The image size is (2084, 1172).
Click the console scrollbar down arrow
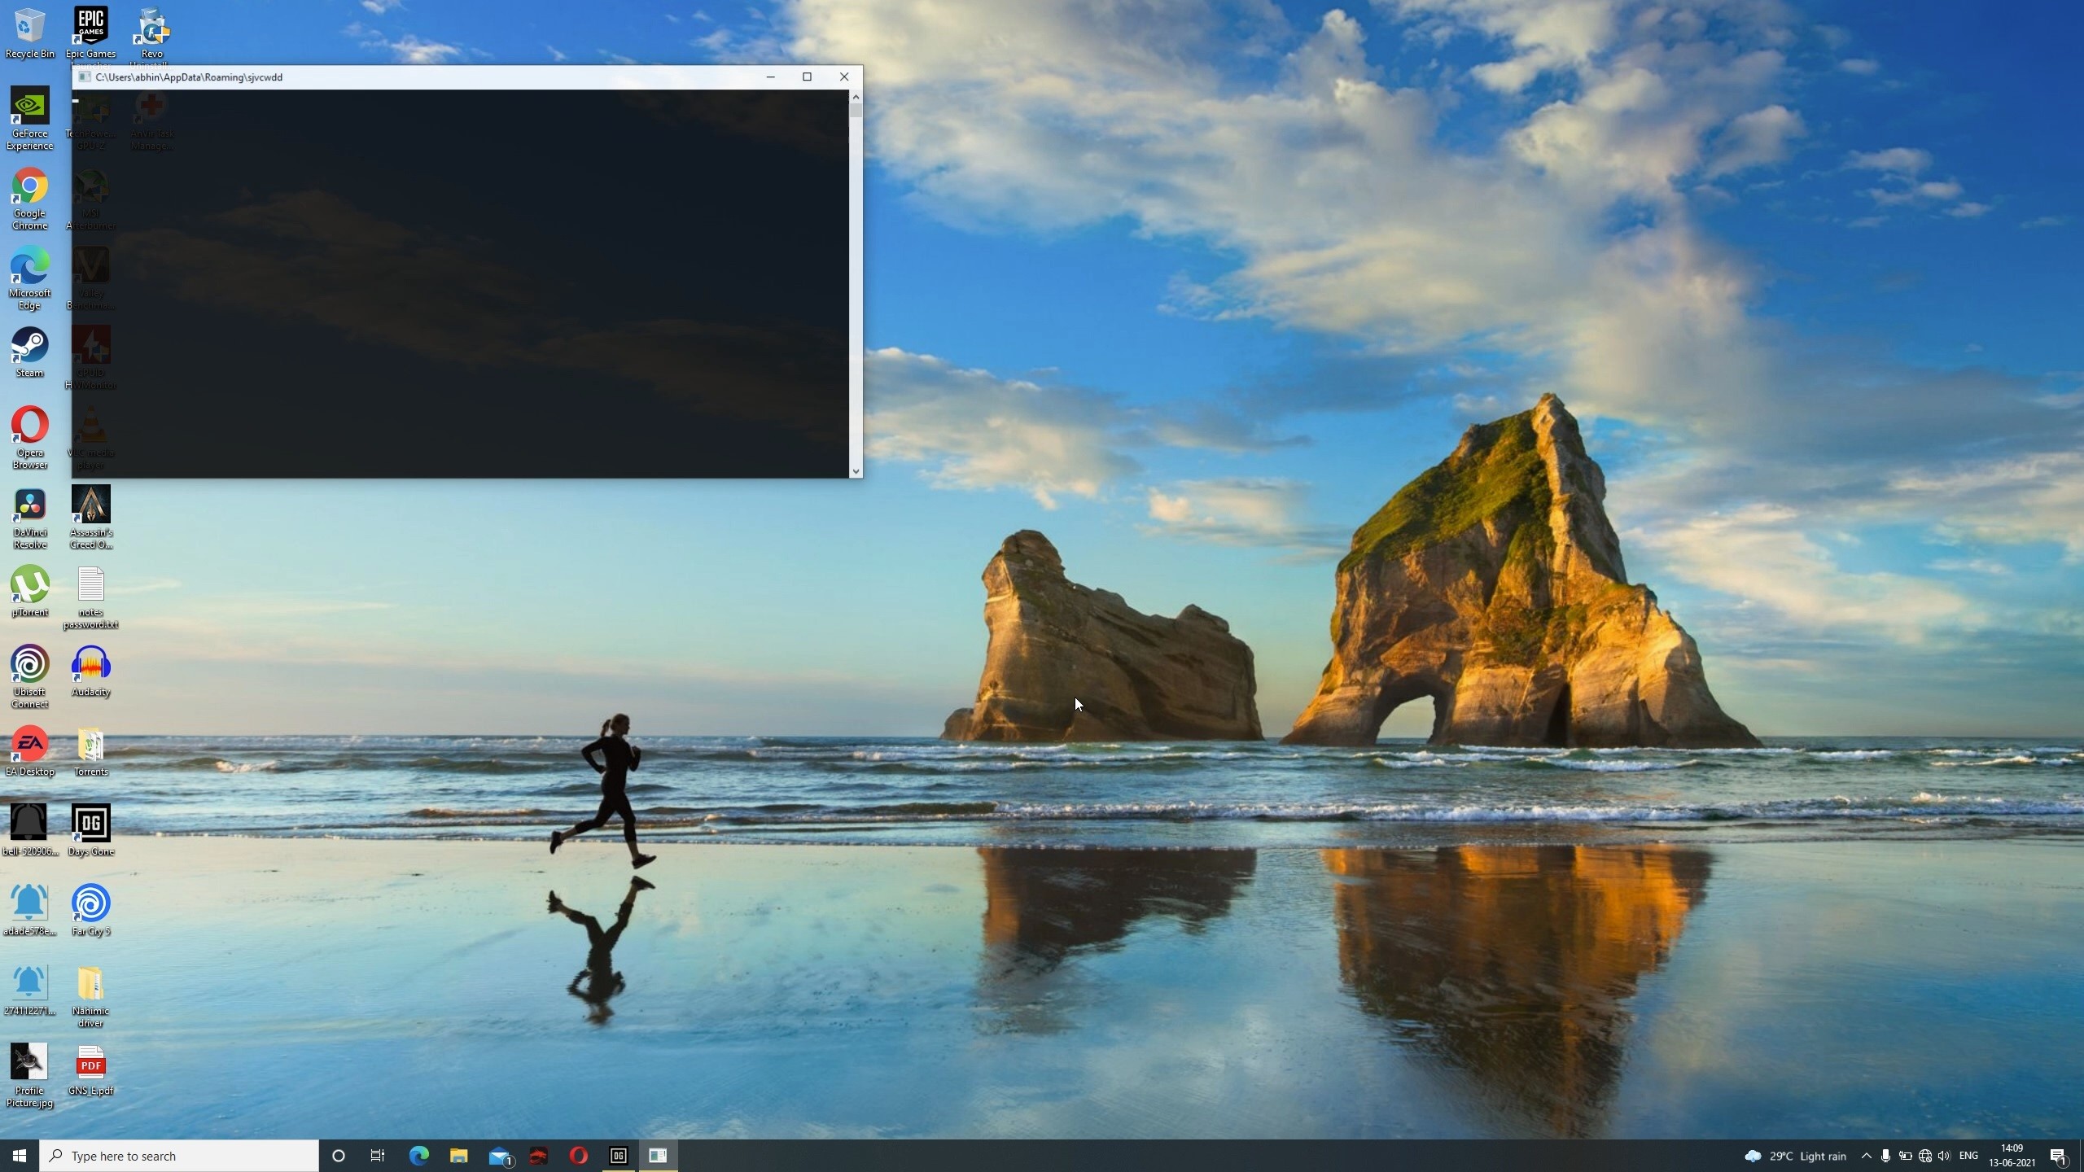(x=856, y=471)
